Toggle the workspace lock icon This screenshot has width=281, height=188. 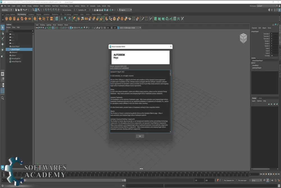pyautogui.click(x=279, y=6)
